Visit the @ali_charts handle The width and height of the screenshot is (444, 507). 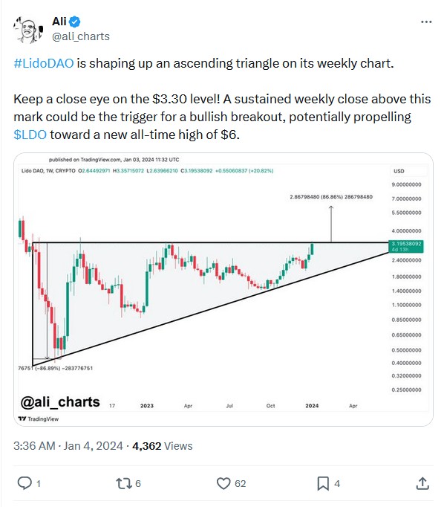(x=81, y=36)
